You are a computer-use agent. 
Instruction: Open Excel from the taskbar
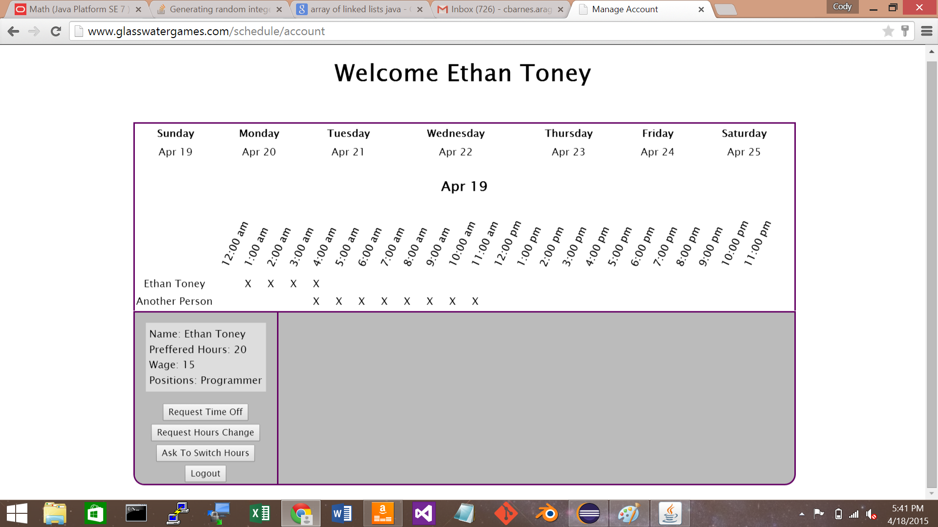[259, 513]
